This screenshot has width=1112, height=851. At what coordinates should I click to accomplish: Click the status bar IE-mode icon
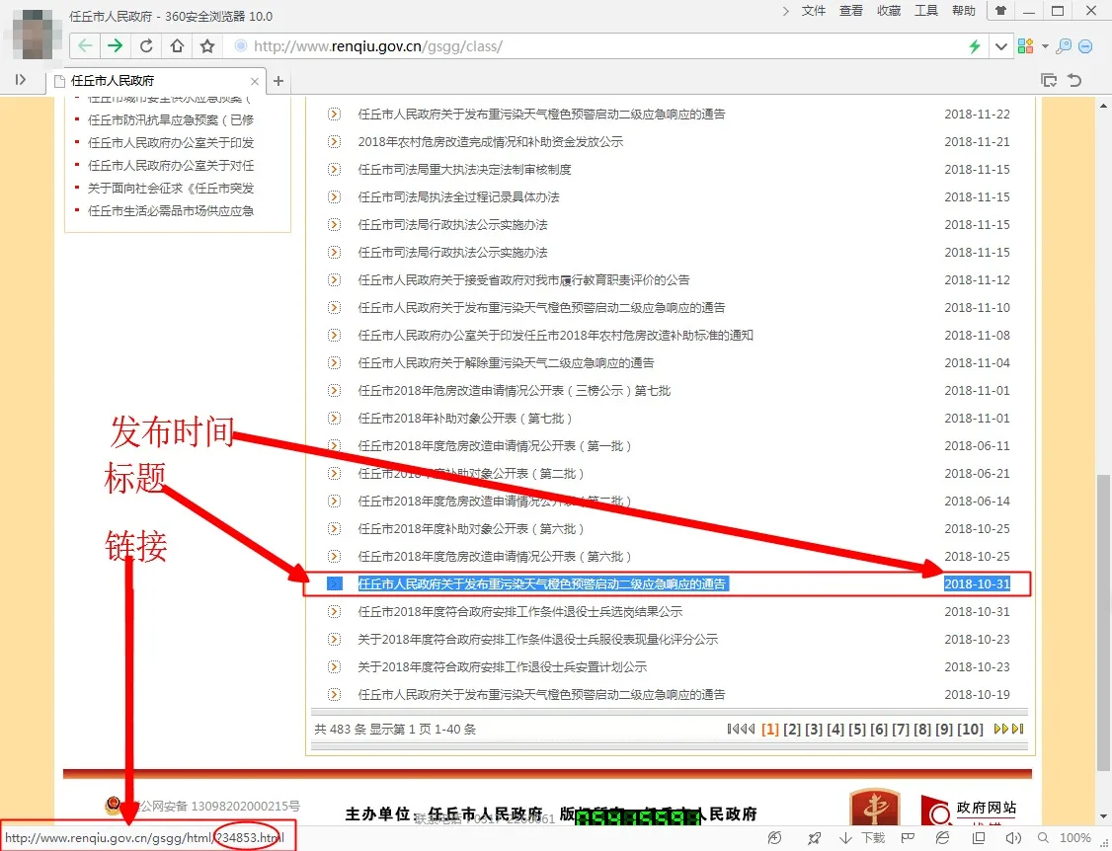942,838
